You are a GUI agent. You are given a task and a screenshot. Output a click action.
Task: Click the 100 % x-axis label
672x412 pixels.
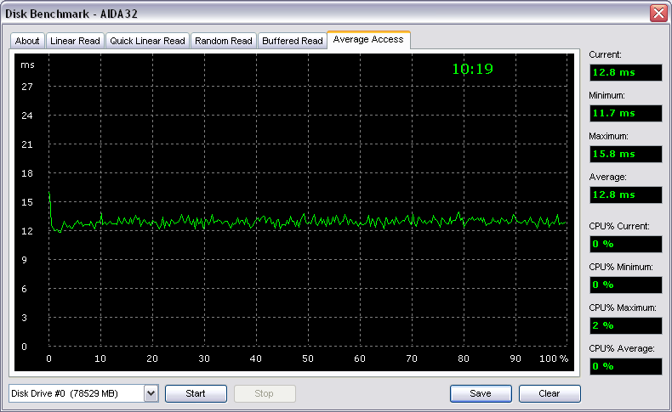[553, 358]
